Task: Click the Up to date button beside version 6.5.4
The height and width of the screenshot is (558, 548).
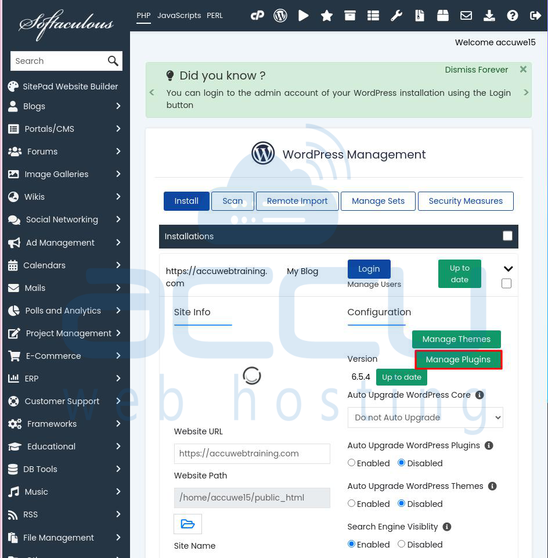Action: pyautogui.click(x=401, y=377)
